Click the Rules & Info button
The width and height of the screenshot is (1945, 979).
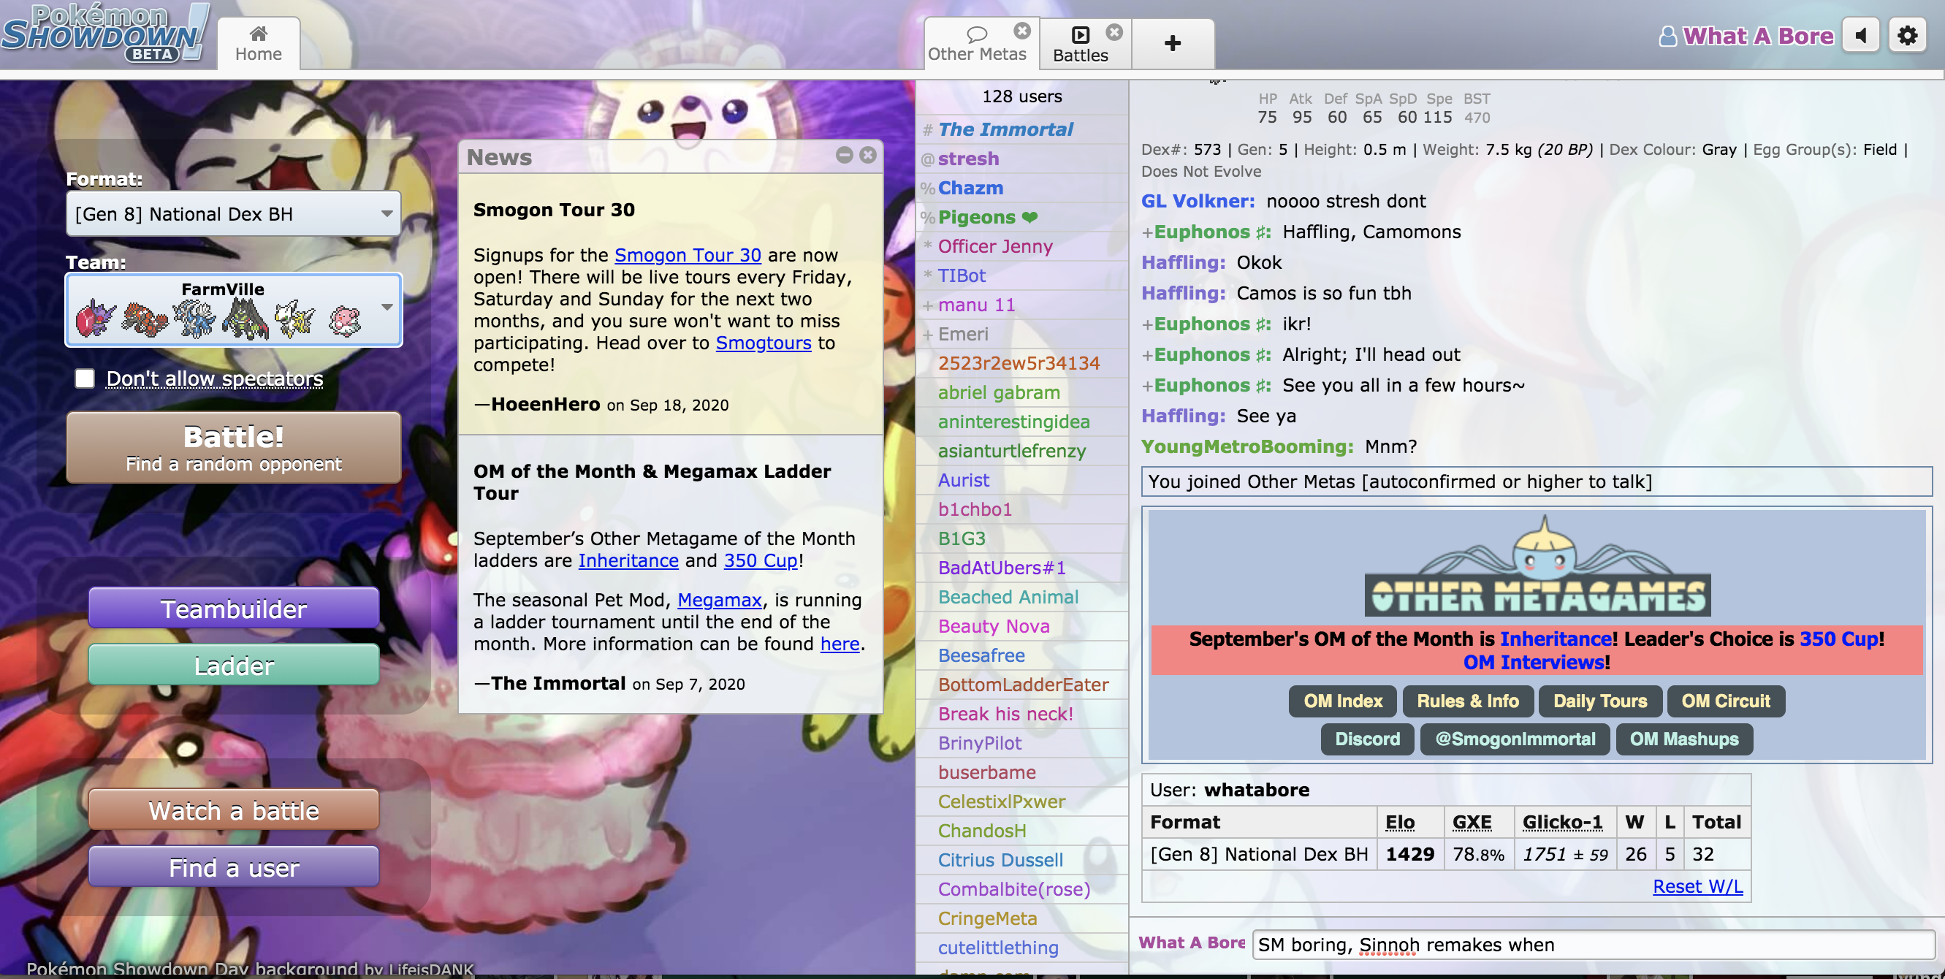click(x=1467, y=701)
